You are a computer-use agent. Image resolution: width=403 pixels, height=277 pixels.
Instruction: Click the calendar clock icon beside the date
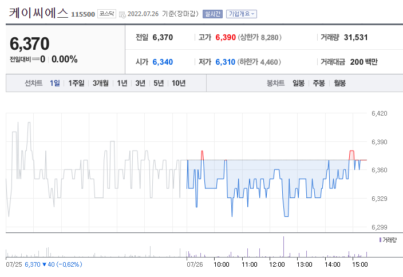click(123, 14)
